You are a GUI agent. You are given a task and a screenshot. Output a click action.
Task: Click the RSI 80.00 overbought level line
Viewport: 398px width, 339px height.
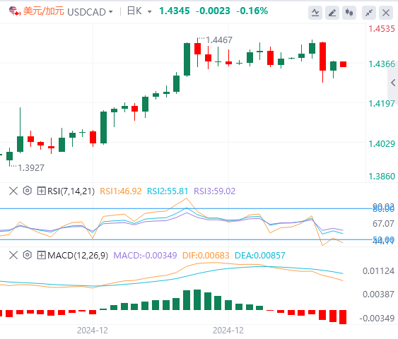click(185, 208)
